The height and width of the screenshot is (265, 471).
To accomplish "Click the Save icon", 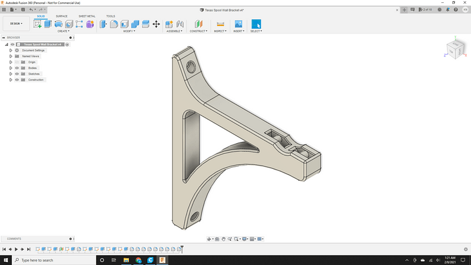I will pyautogui.click(x=23, y=9).
